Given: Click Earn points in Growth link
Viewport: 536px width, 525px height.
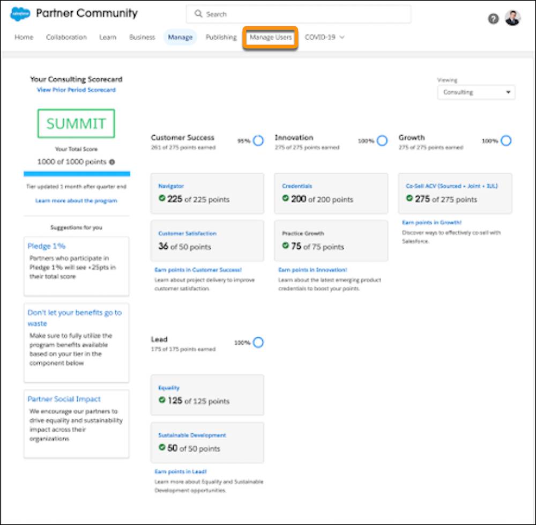Looking at the screenshot, I should 431,223.
